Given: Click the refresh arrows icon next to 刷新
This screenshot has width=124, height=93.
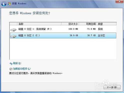Looking at the screenshot, I should click(x=11, y=63).
